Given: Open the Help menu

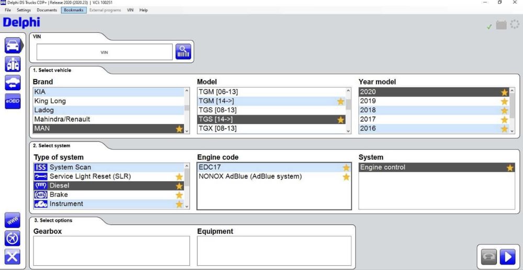Looking at the screenshot, I should point(143,10).
